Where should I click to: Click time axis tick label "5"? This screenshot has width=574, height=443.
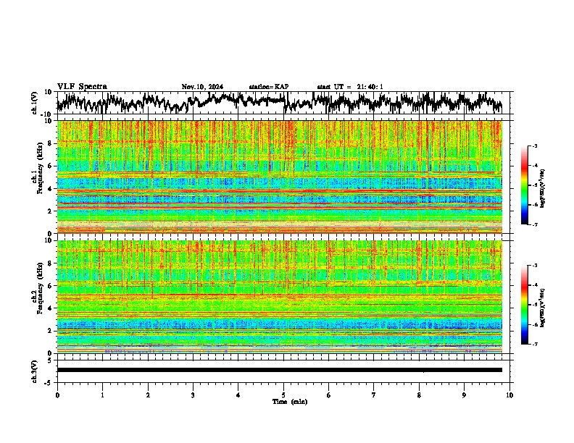(x=283, y=395)
